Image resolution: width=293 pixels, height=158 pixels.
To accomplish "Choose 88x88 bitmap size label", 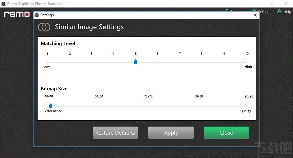I will (199, 96).
